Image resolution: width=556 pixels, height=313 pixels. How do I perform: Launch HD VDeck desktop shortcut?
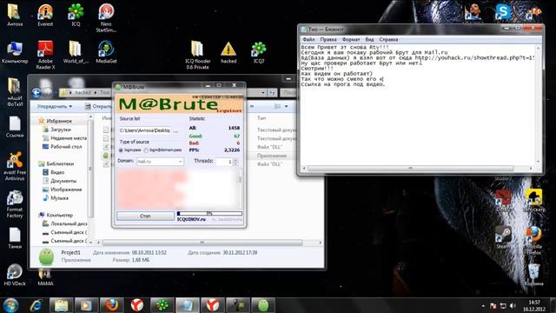coord(15,275)
